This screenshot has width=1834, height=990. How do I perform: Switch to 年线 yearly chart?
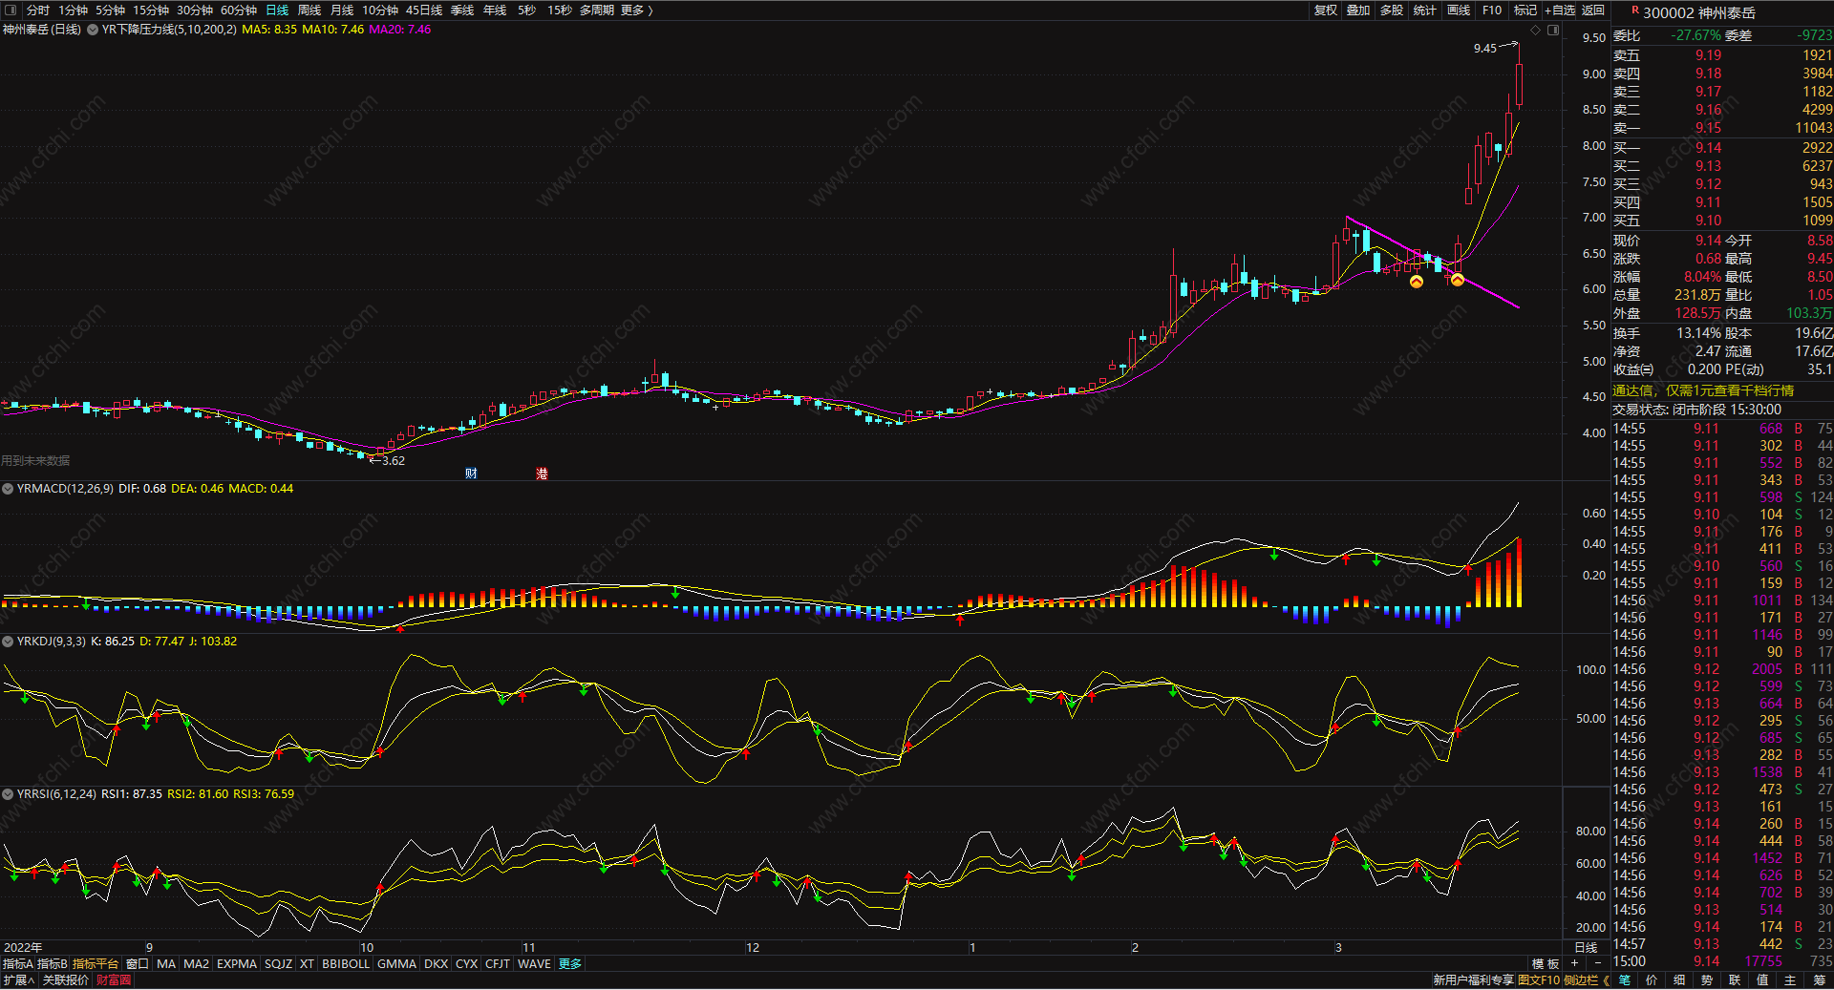[x=495, y=10]
